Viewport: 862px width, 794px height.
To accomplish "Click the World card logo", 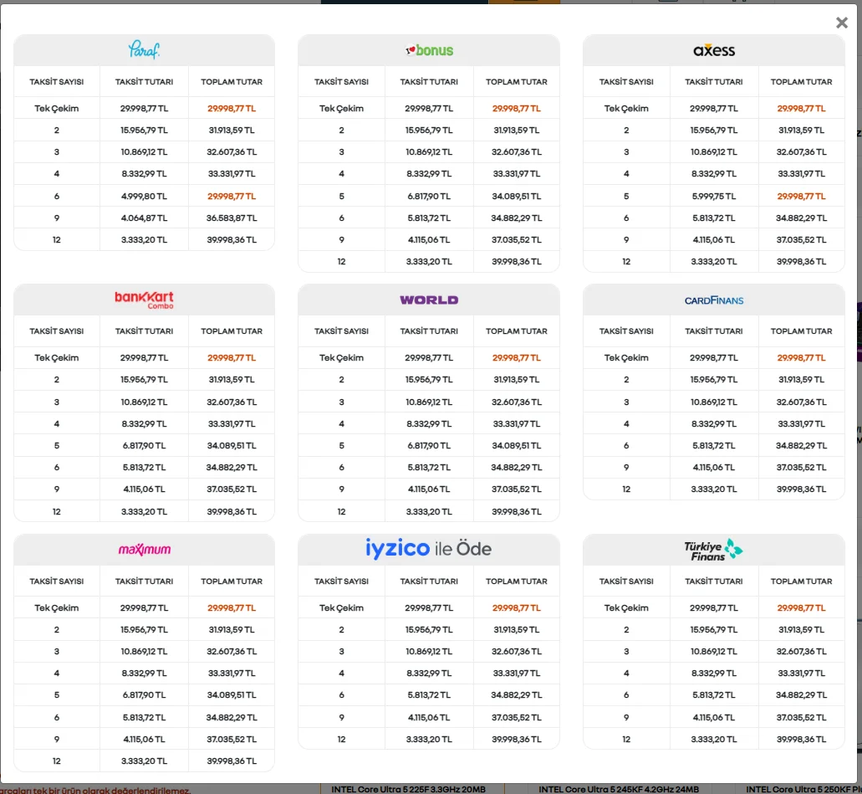I will tap(429, 300).
